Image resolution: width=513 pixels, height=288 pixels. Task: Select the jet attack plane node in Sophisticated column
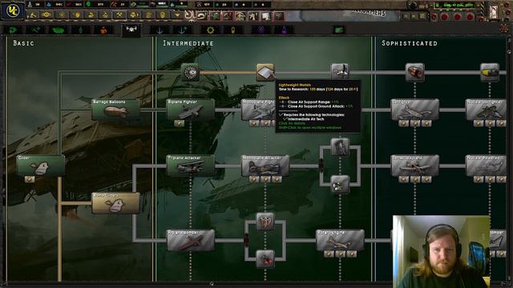tap(415, 166)
